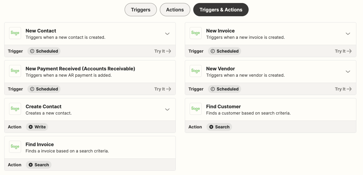Click Try It on New Contact trigger
The image size is (363, 175).
(x=163, y=51)
